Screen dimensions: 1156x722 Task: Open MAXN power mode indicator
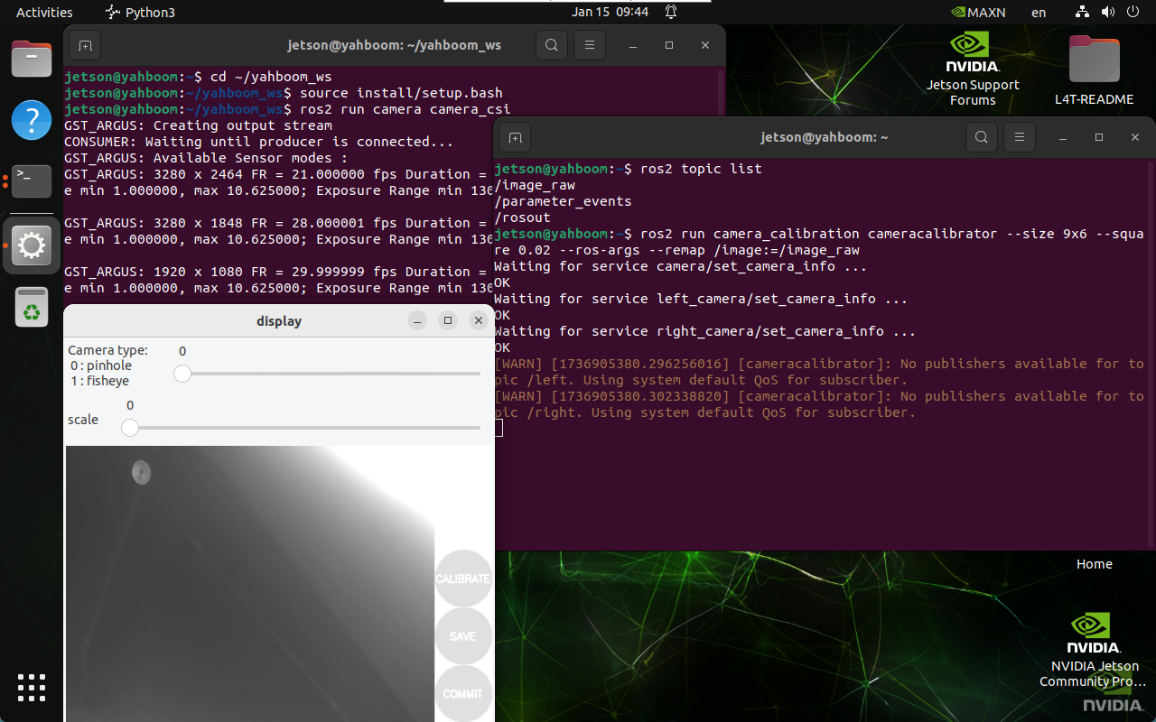click(x=978, y=13)
